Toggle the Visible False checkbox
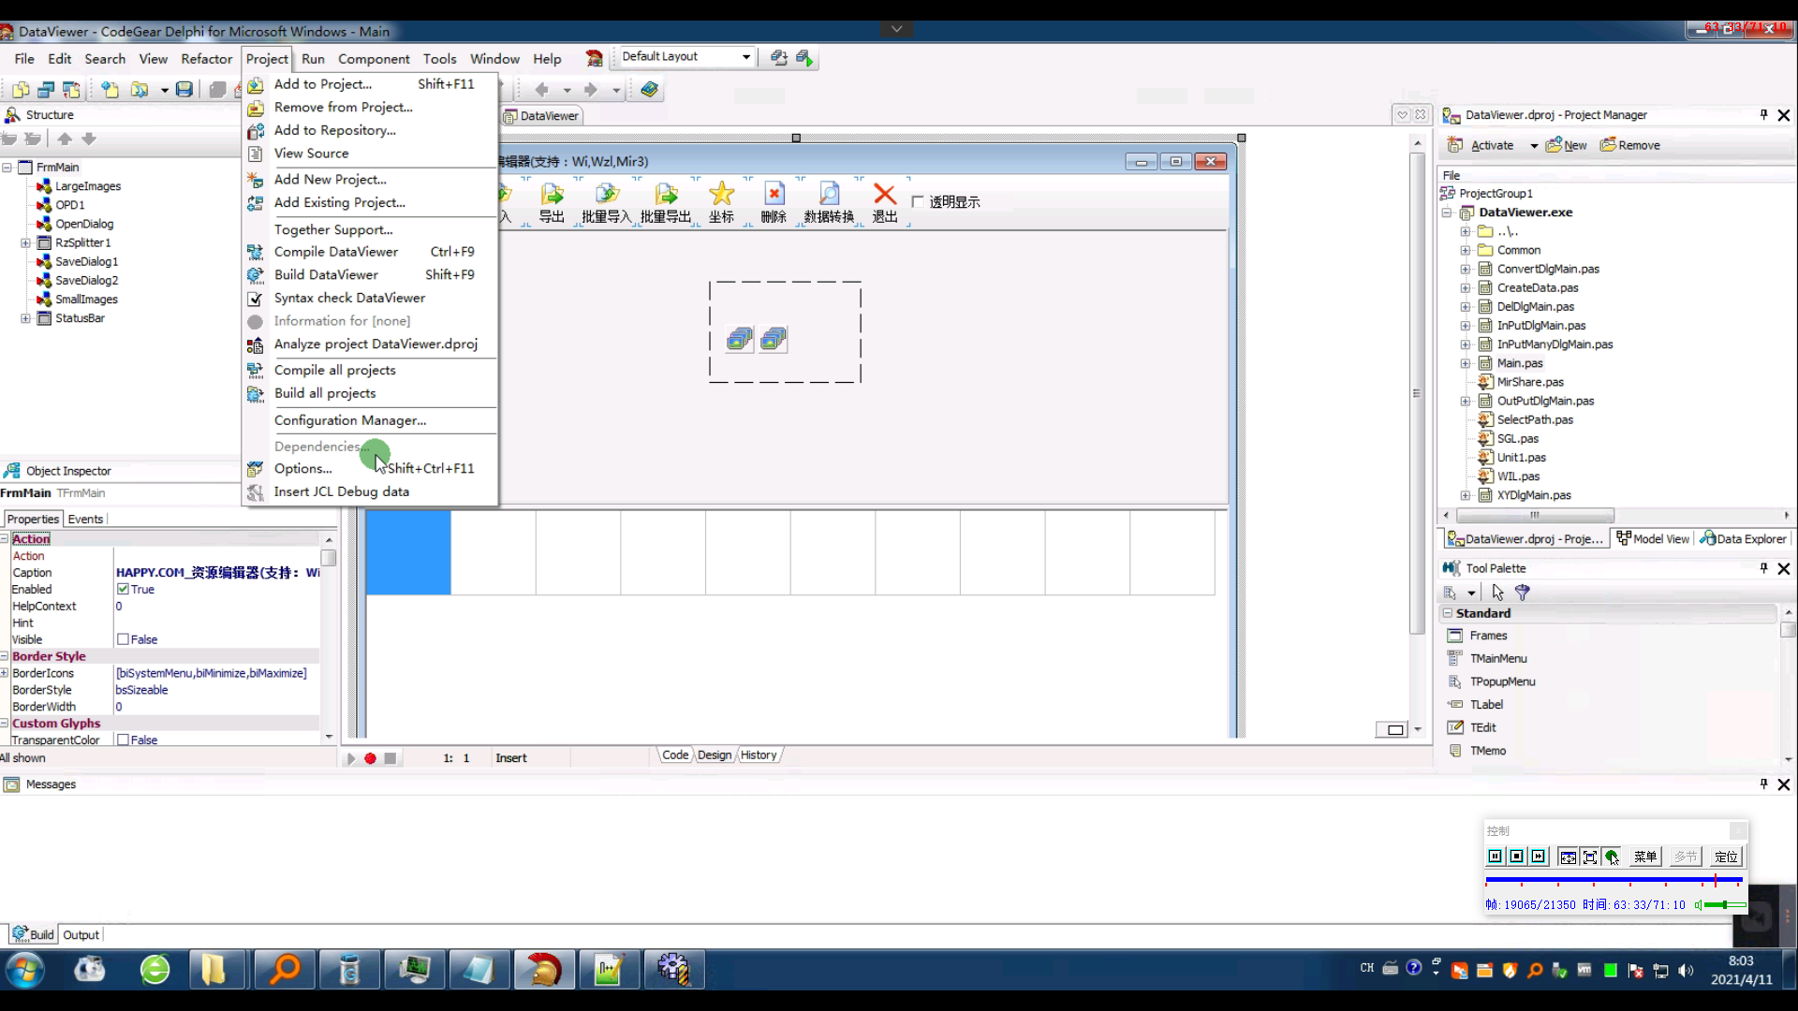Screen dimensions: 1798x1011 (123, 640)
